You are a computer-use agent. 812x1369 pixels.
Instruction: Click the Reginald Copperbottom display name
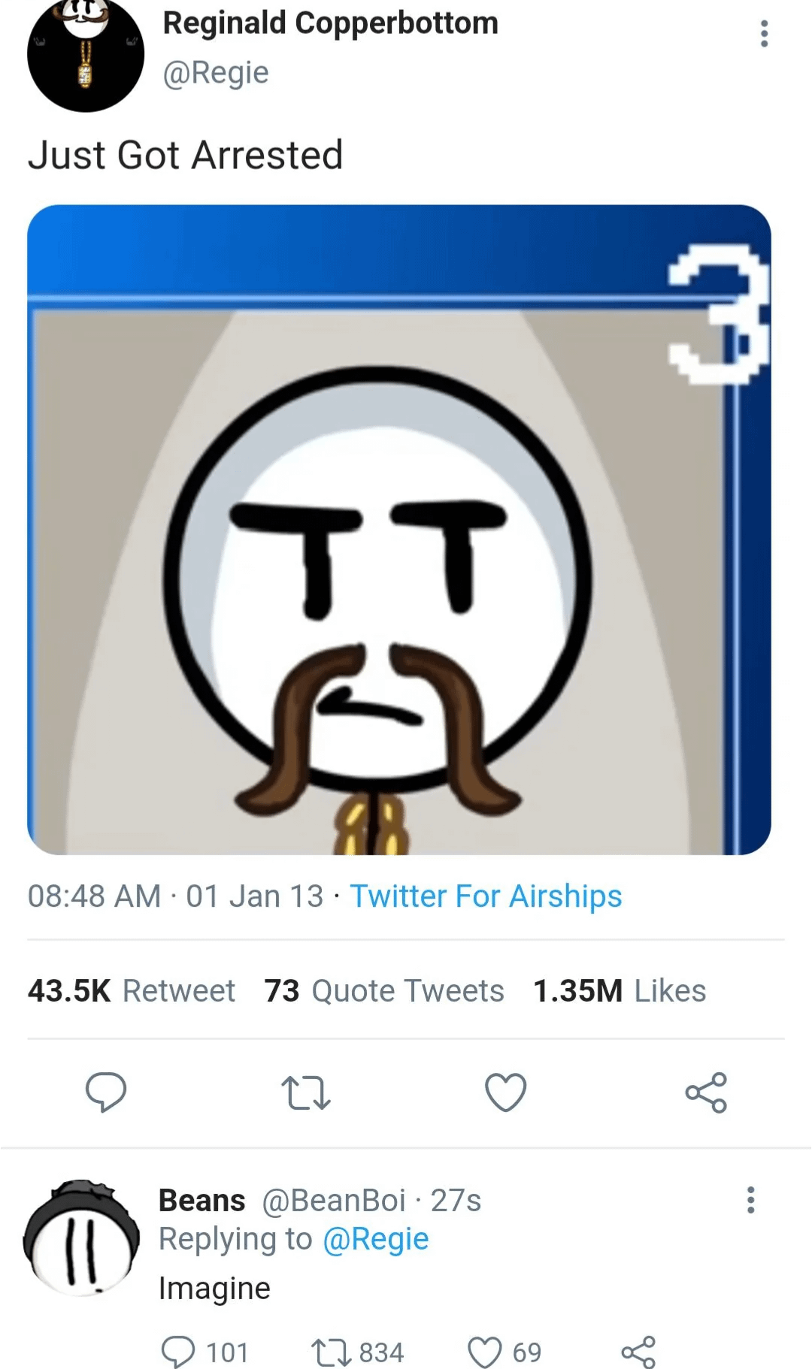(330, 23)
